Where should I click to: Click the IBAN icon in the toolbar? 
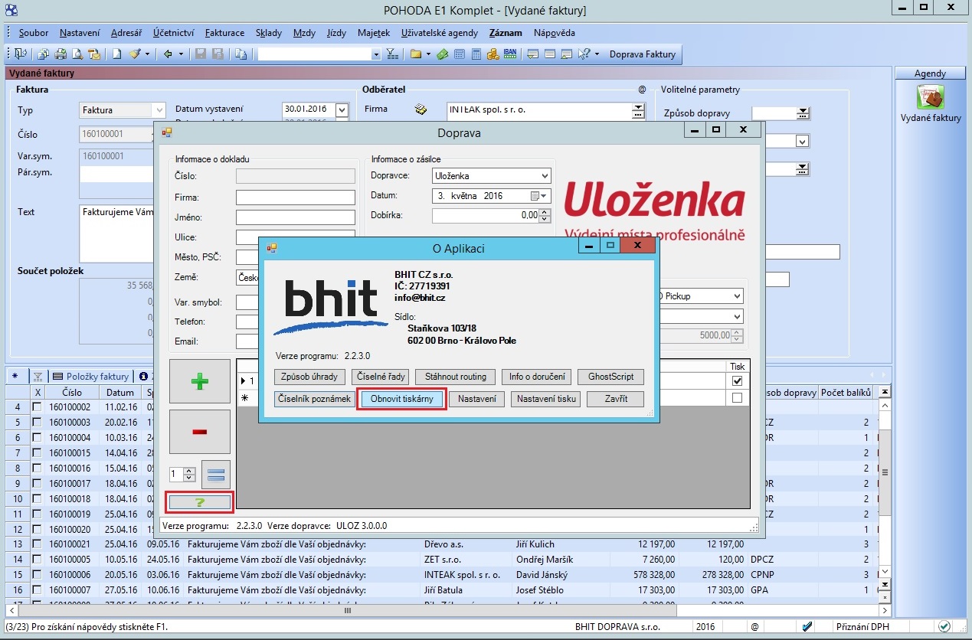(509, 54)
